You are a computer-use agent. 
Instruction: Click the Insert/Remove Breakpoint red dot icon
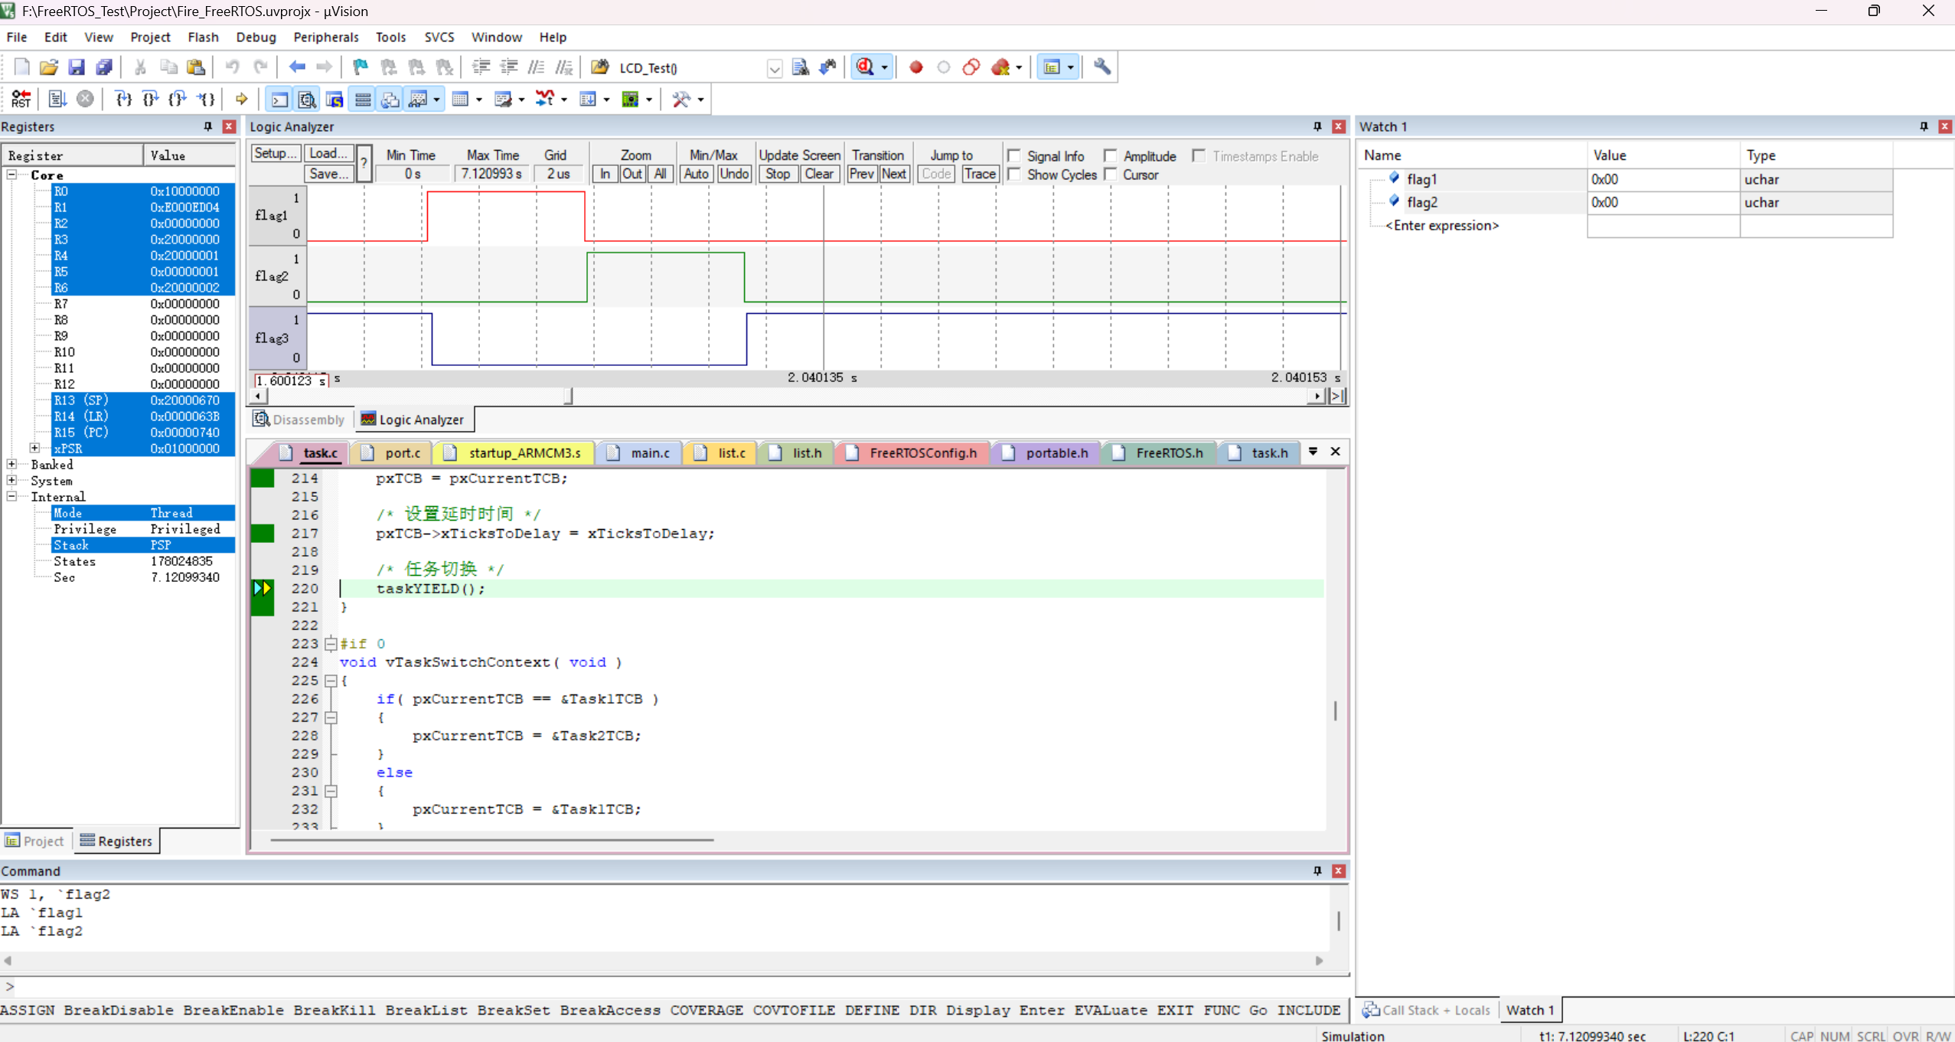[915, 67]
